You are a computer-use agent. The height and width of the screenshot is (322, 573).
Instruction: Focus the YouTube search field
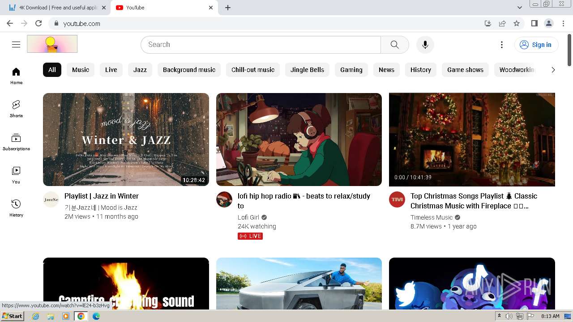(x=261, y=44)
